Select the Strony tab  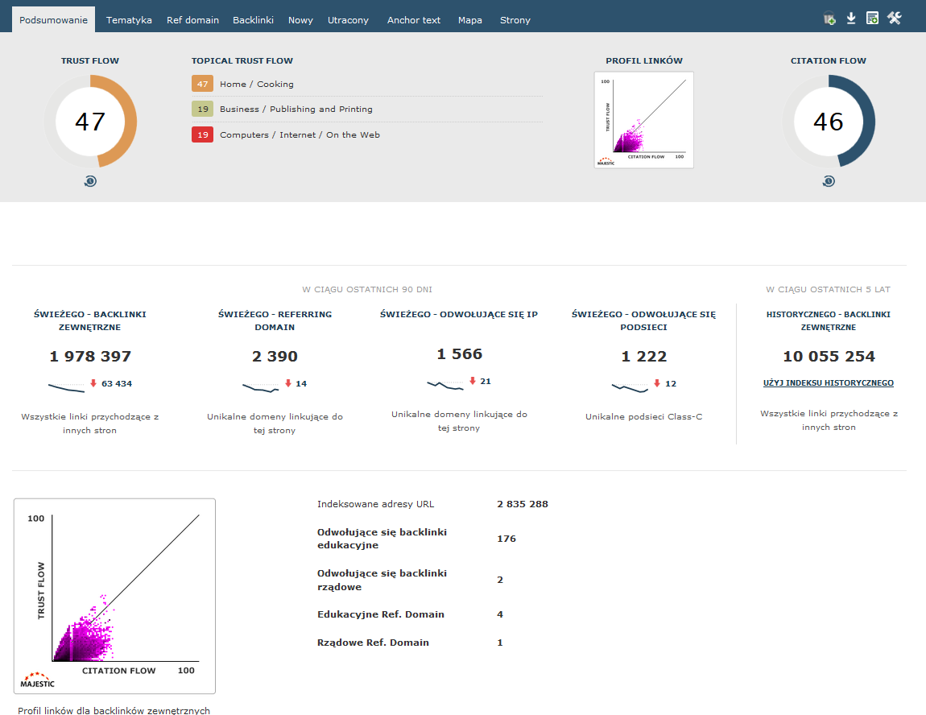point(515,20)
